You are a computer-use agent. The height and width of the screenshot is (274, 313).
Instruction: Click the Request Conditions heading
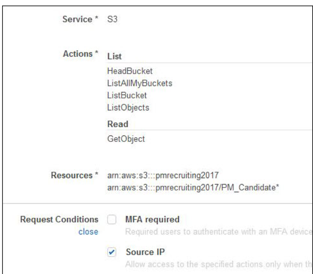pos(59,220)
